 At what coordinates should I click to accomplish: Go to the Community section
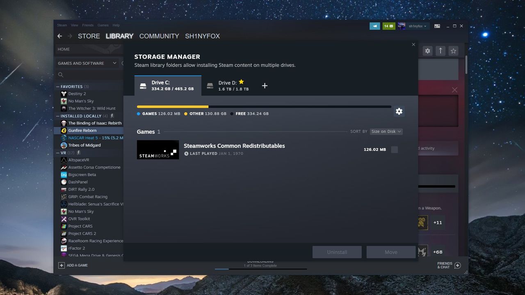(159, 36)
